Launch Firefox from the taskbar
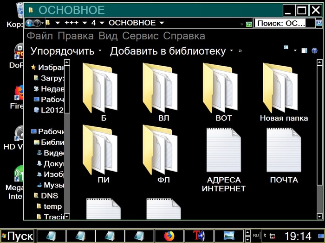The width and height of the screenshot is (325, 243). click(169, 236)
